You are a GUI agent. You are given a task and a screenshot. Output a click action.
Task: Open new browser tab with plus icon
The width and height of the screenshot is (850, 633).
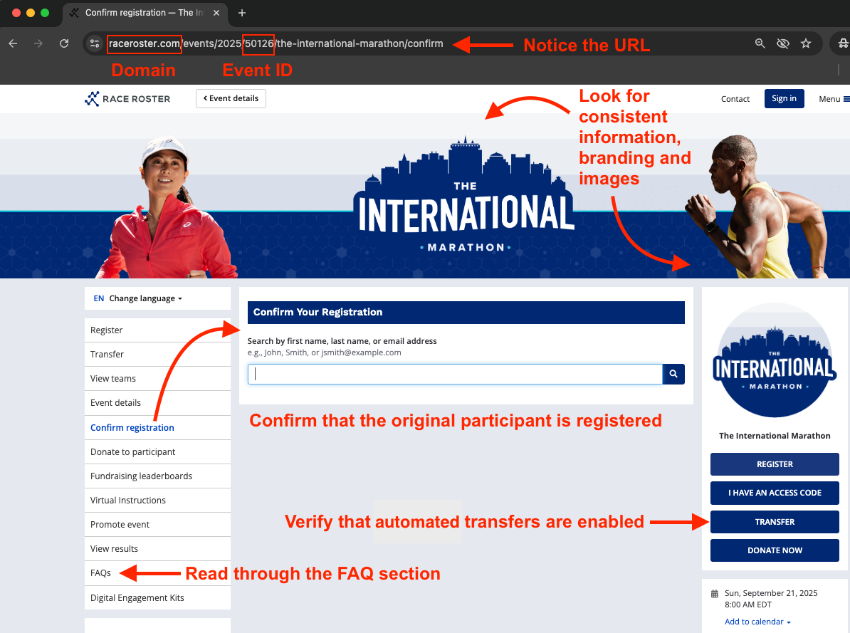click(242, 13)
